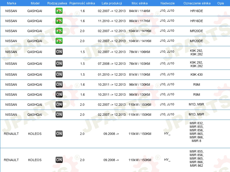230x172 pixels.
Task: Click 'J10, JJ10' in the 78kW / 106KM row
Action: 167,52
